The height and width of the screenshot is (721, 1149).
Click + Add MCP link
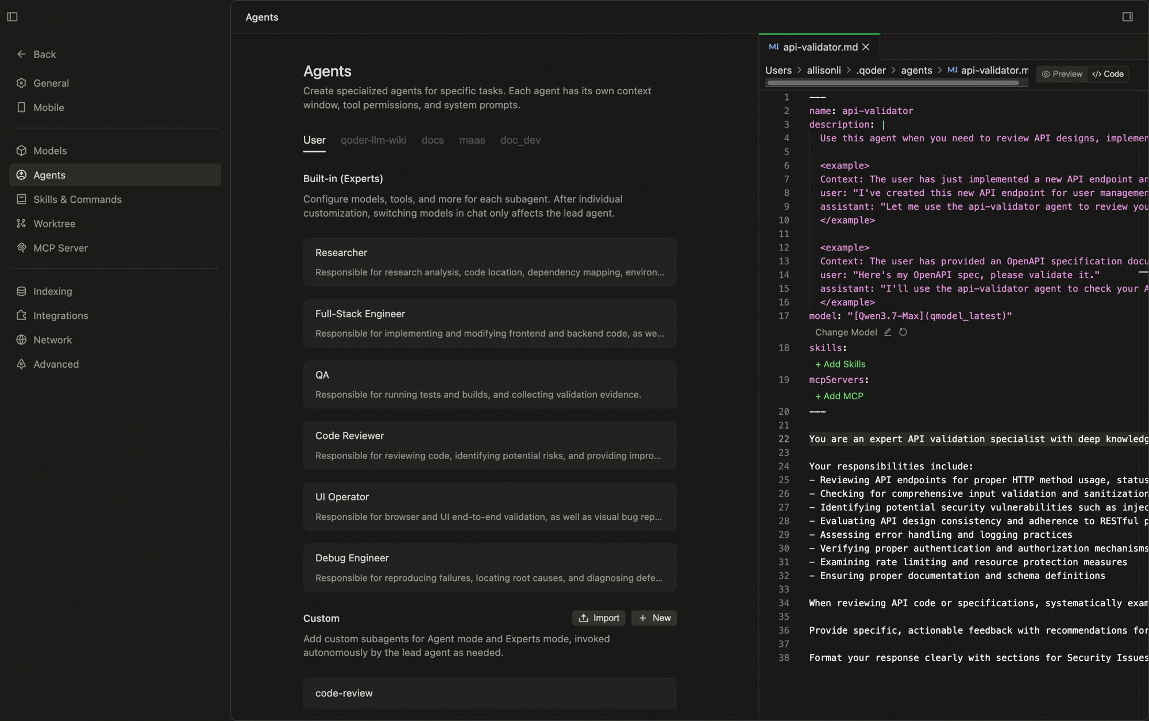[x=839, y=396]
